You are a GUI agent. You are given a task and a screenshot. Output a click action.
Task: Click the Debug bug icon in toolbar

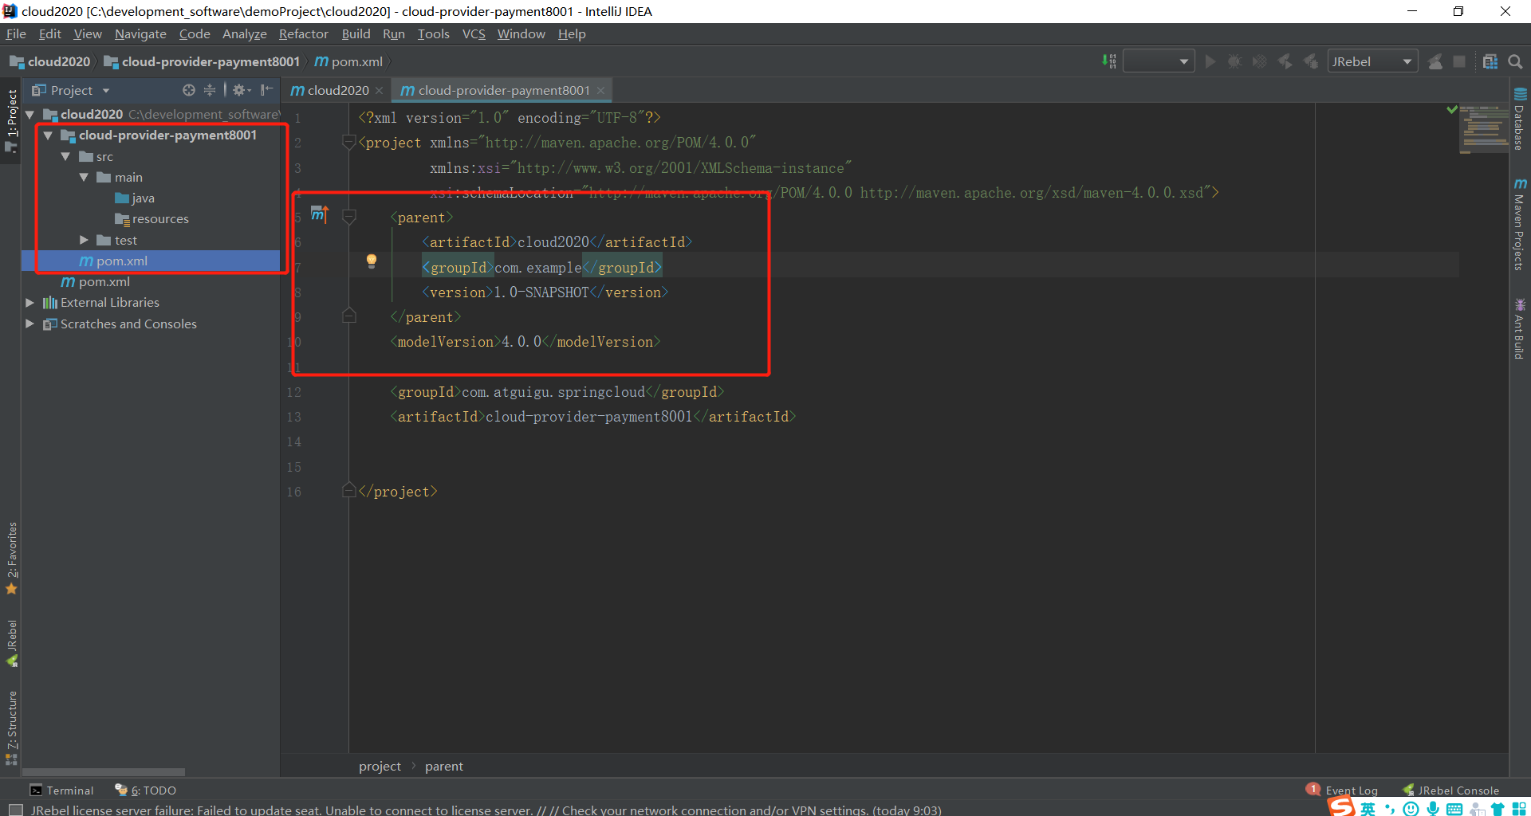tap(1234, 61)
